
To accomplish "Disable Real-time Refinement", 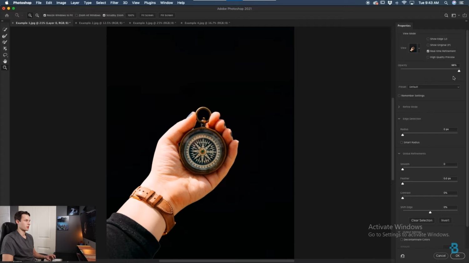I will (428, 51).
